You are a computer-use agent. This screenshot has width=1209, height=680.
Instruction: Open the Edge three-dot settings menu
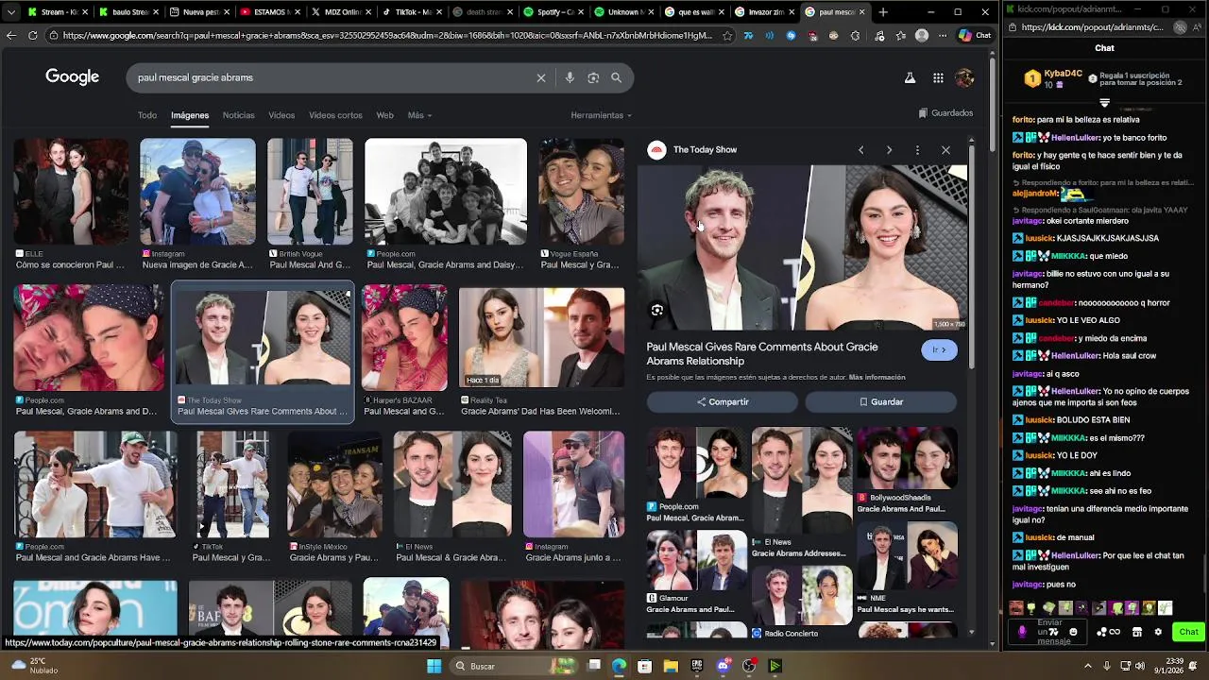942,36
